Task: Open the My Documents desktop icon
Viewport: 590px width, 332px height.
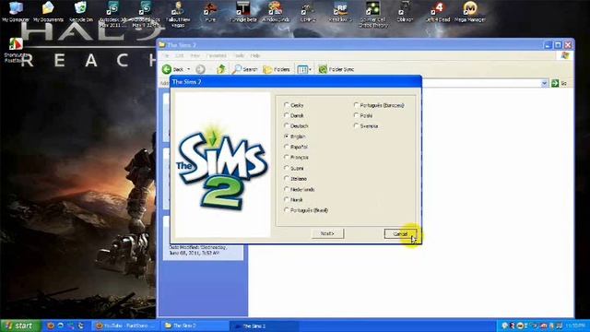Action: coord(48,12)
